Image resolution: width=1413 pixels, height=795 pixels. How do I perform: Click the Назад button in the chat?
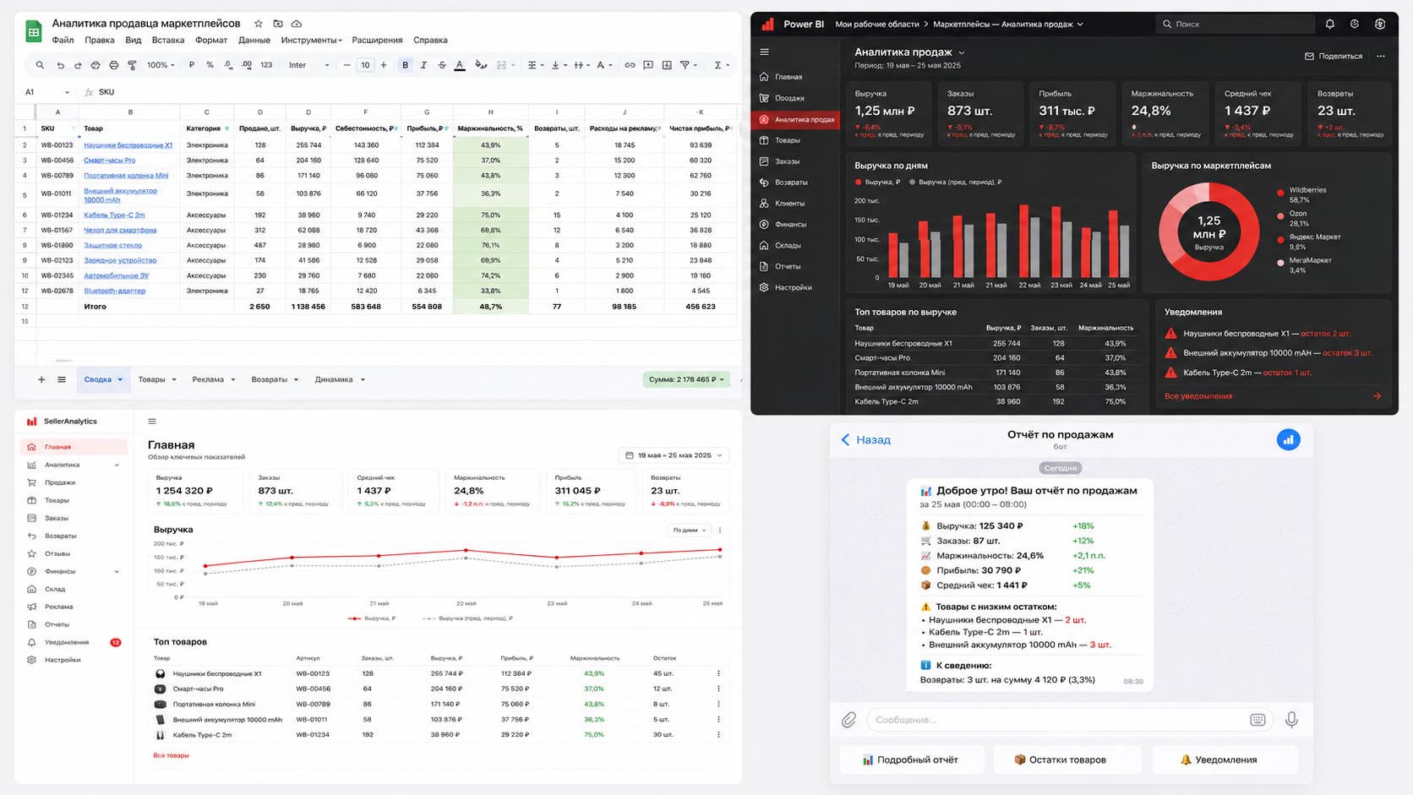865,440
